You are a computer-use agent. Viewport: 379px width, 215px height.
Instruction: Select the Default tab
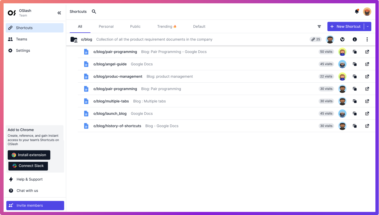(x=199, y=27)
